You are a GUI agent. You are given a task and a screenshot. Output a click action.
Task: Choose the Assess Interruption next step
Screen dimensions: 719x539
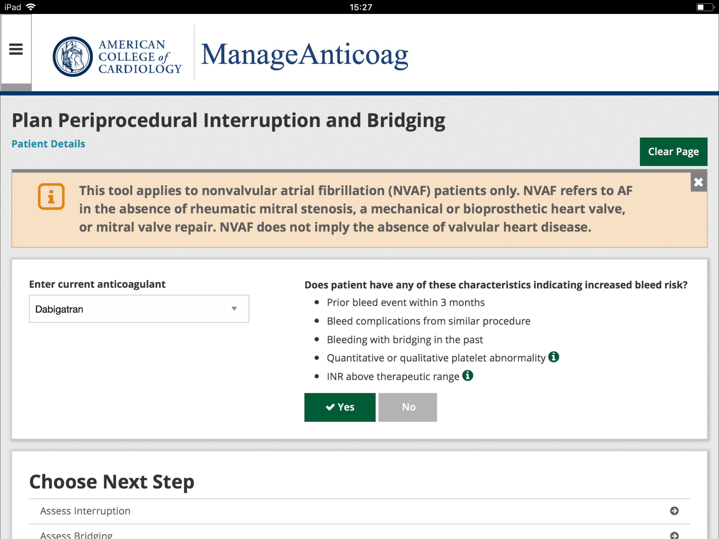point(85,511)
